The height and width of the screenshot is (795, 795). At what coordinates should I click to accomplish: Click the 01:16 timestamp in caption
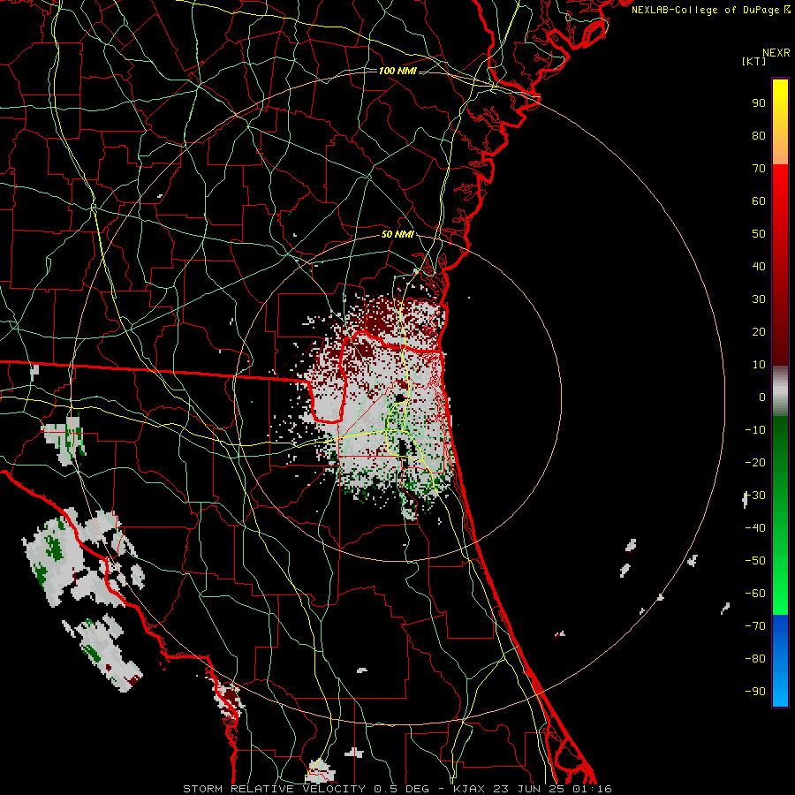coord(591,789)
